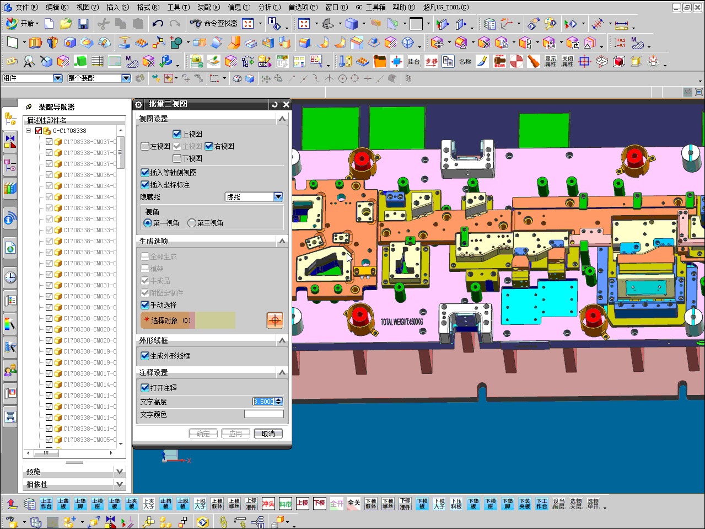Select the 第三视角 radio button
The height and width of the screenshot is (529, 705).
click(191, 223)
